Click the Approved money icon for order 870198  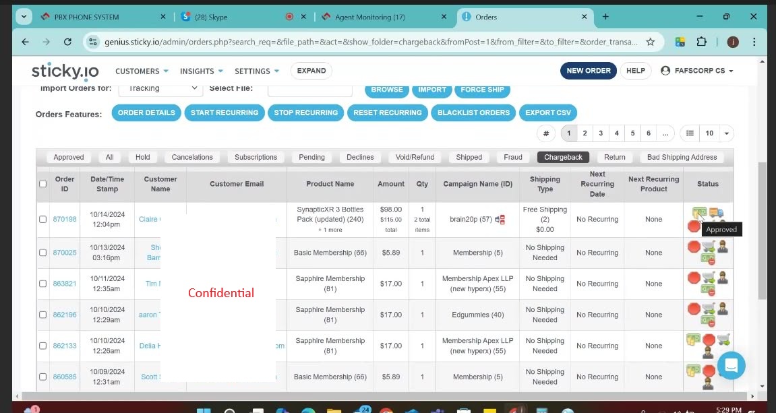pyautogui.click(x=699, y=212)
